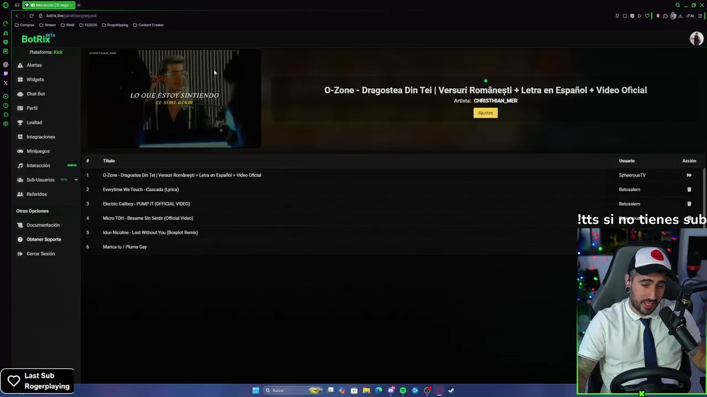Open the browser downloads icon
707x397 pixels.
pyautogui.click(x=680, y=16)
